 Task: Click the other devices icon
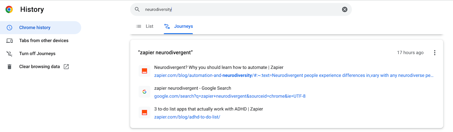(x=9, y=41)
